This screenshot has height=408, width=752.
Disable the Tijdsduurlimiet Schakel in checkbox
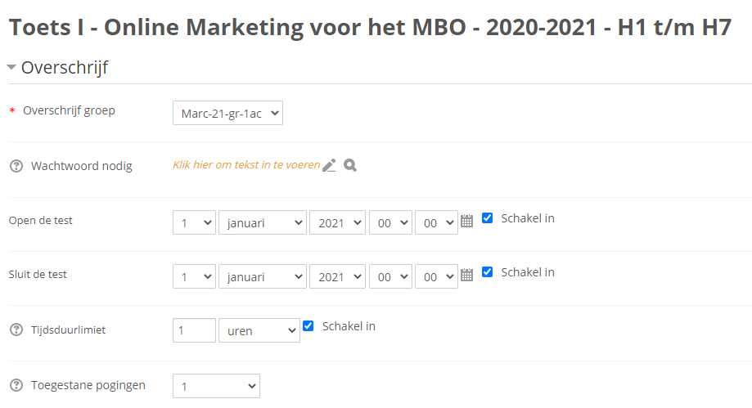pos(308,326)
